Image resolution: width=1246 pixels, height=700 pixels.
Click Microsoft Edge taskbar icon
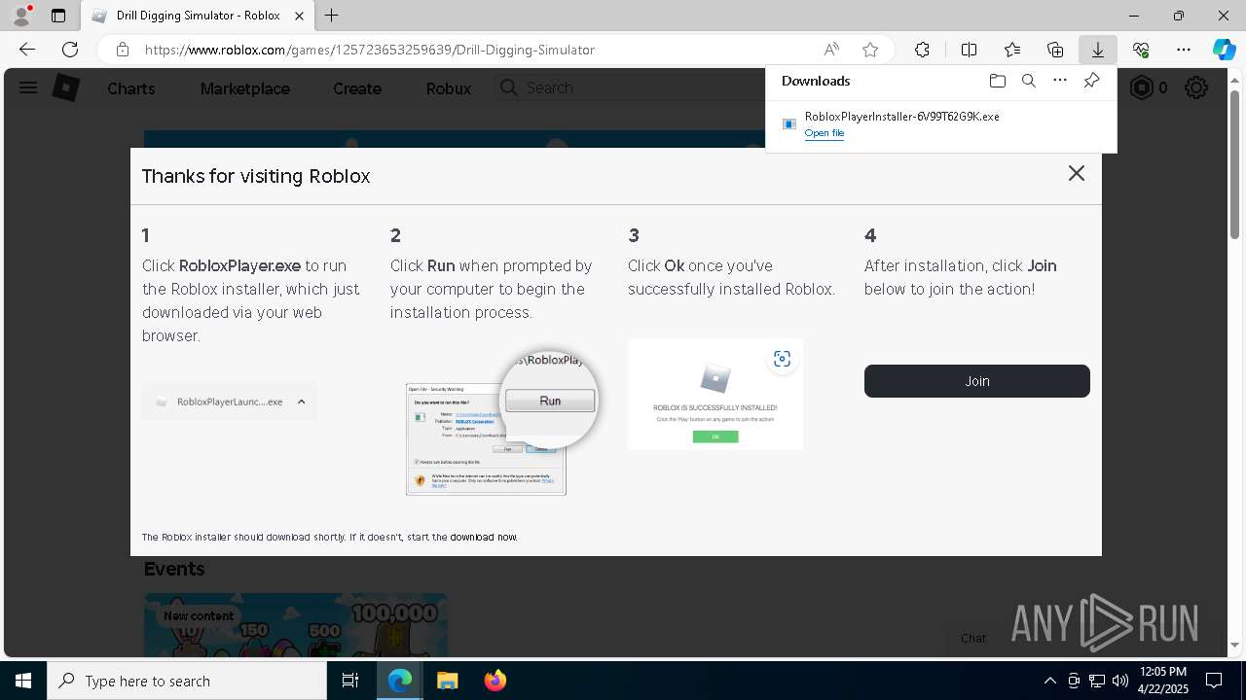400,681
